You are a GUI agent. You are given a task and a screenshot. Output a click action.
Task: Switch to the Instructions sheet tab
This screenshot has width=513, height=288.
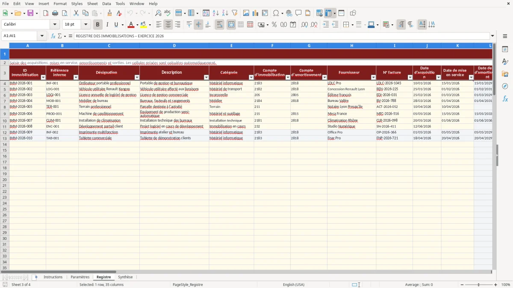[x=53, y=277]
